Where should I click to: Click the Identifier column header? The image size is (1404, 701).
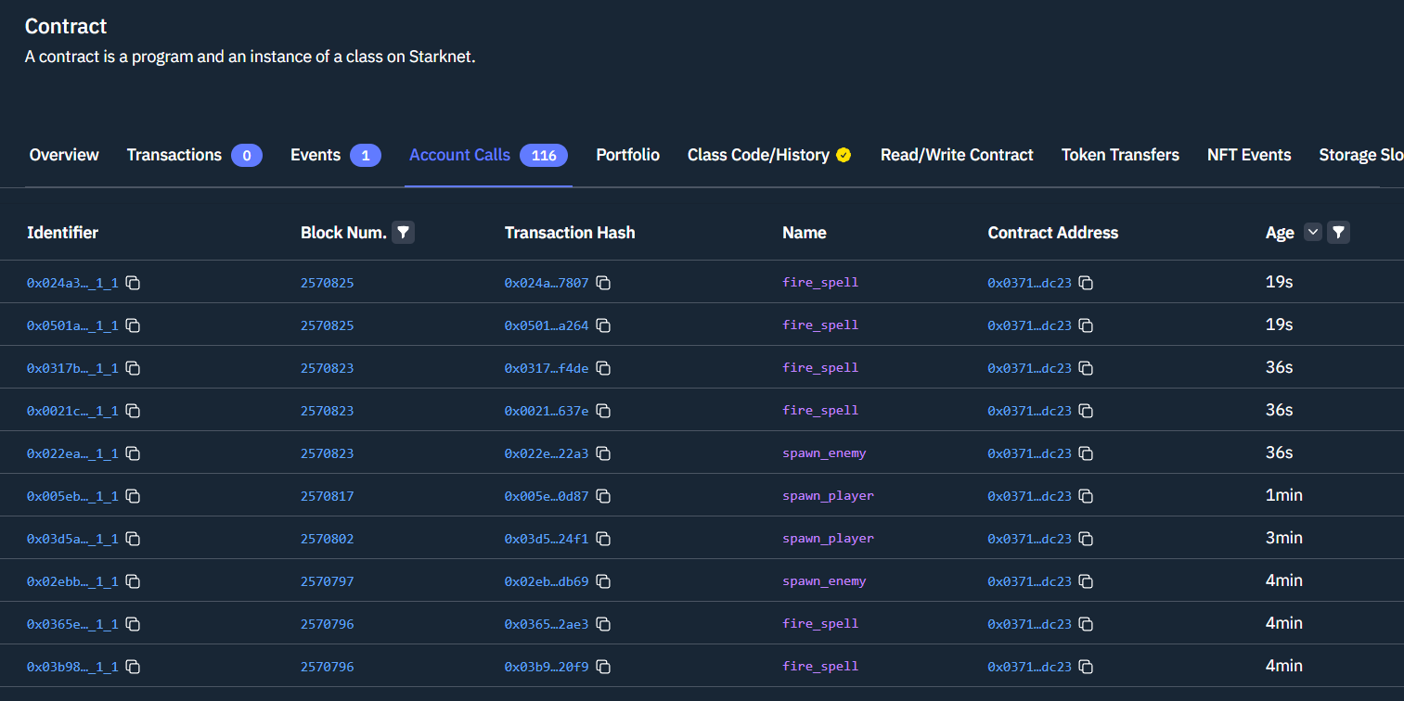(62, 233)
